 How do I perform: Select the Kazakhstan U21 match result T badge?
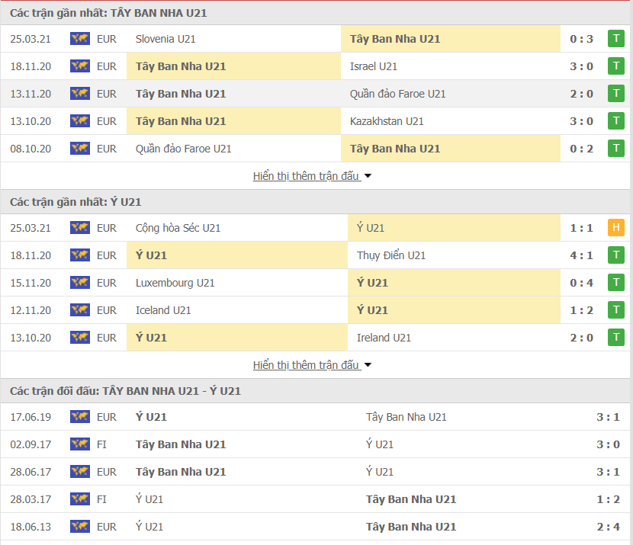click(x=616, y=120)
